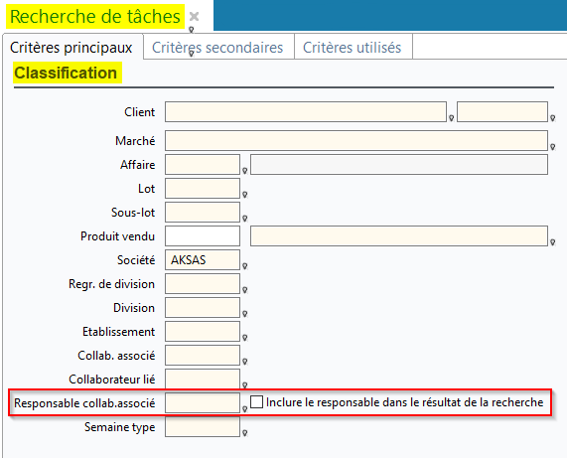Click the lookup icon beside Sous-lot field
Image resolution: width=567 pixels, height=458 pixels.
tap(245, 219)
